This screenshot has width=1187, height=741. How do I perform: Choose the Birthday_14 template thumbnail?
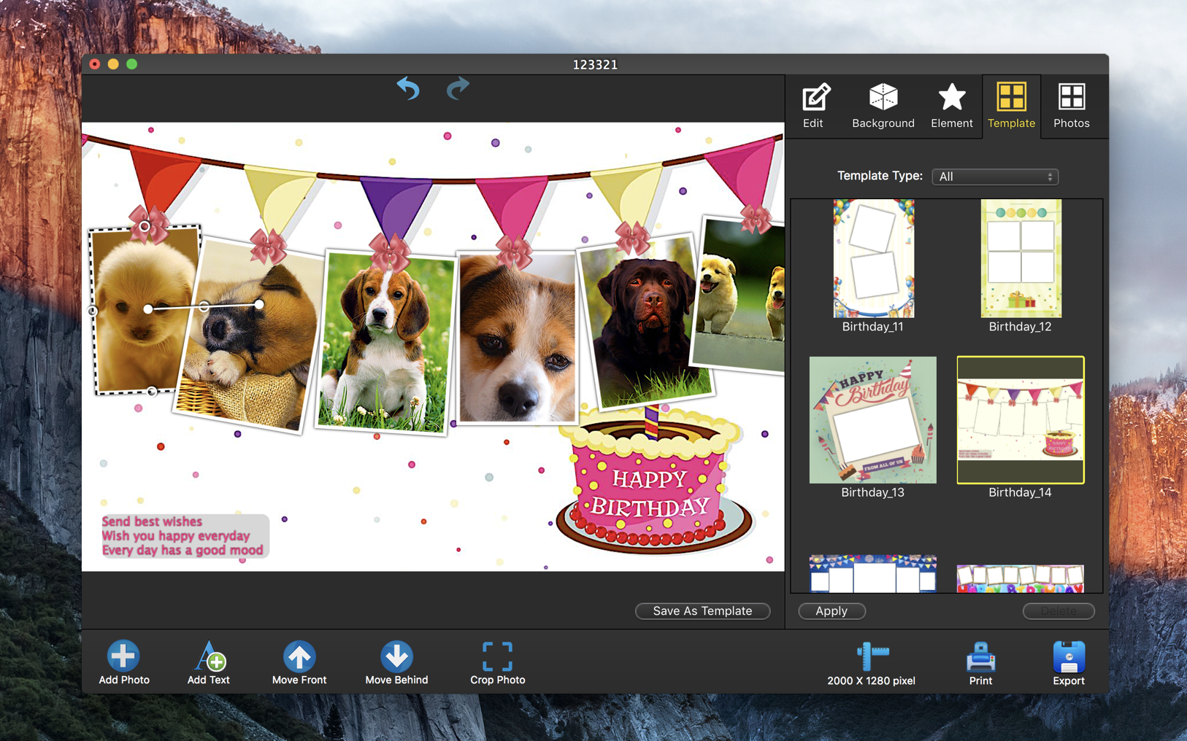(1021, 420)
